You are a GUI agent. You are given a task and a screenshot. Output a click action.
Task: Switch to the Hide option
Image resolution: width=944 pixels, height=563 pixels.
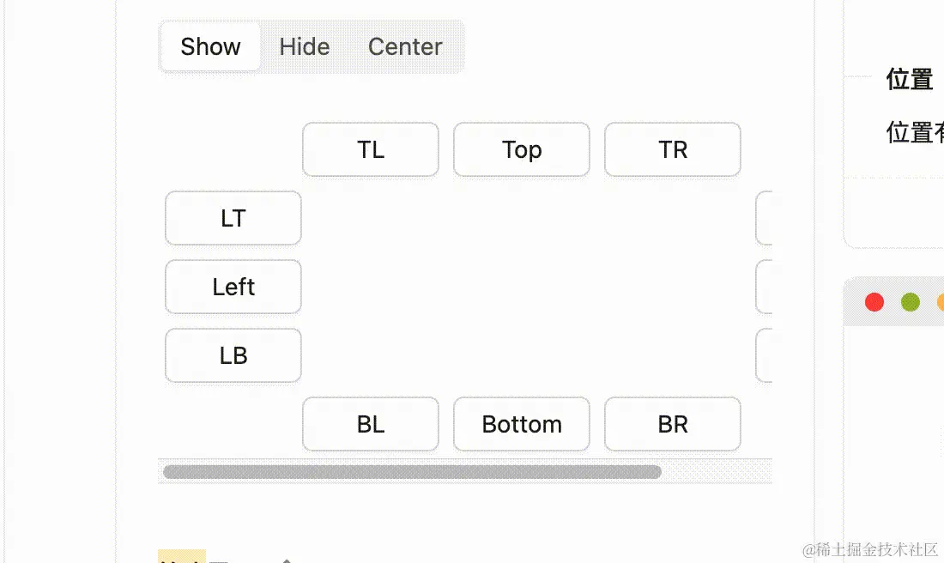coord(305,46)
